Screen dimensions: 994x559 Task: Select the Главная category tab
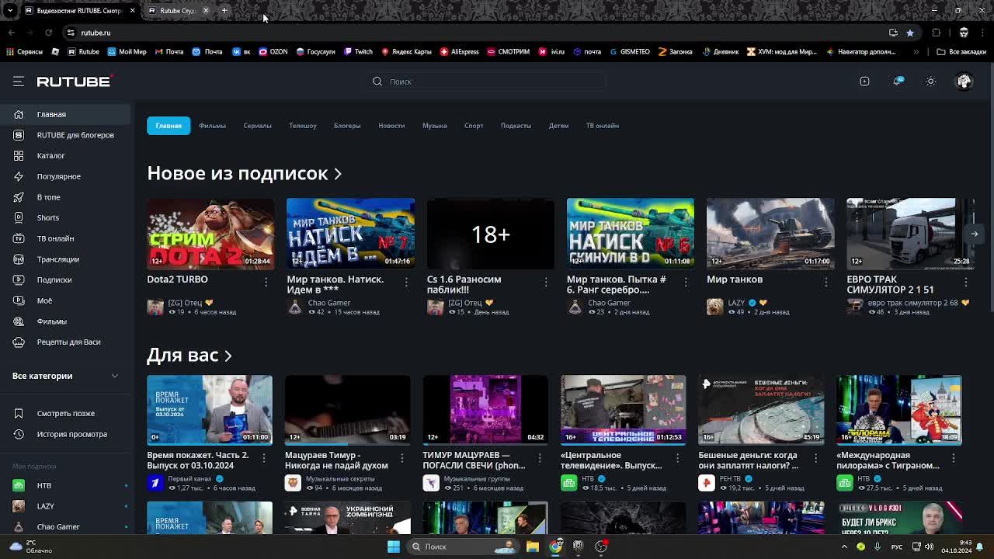click(169, 126)
